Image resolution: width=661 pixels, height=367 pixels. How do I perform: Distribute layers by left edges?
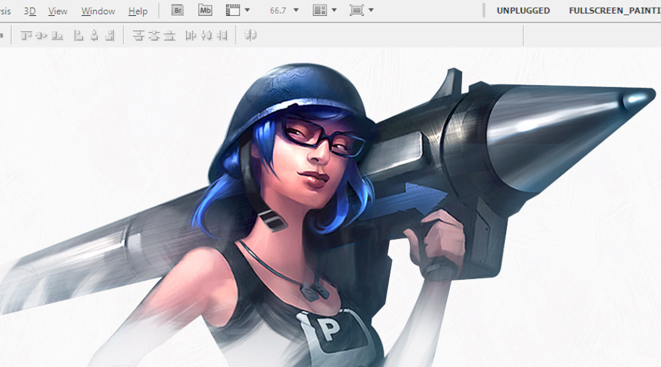pyautogui.click(x=191, y=35)
